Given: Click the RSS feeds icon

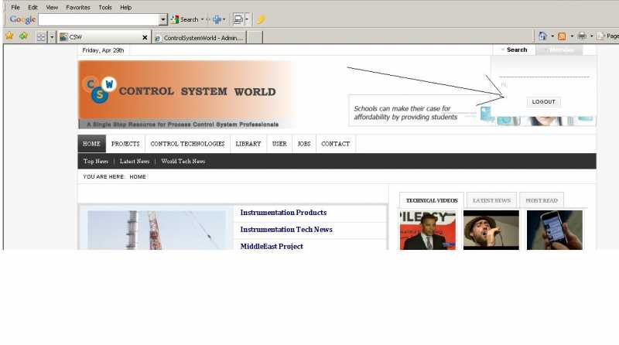Looking at the screenshot, I should point(562,36).
